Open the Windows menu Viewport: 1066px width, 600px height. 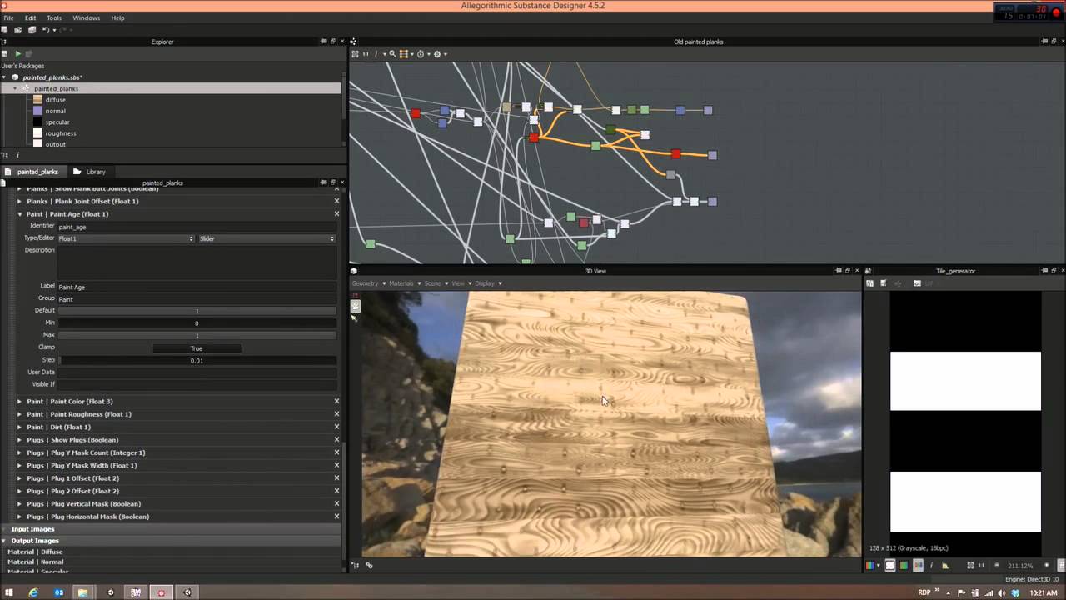(86, 17)
